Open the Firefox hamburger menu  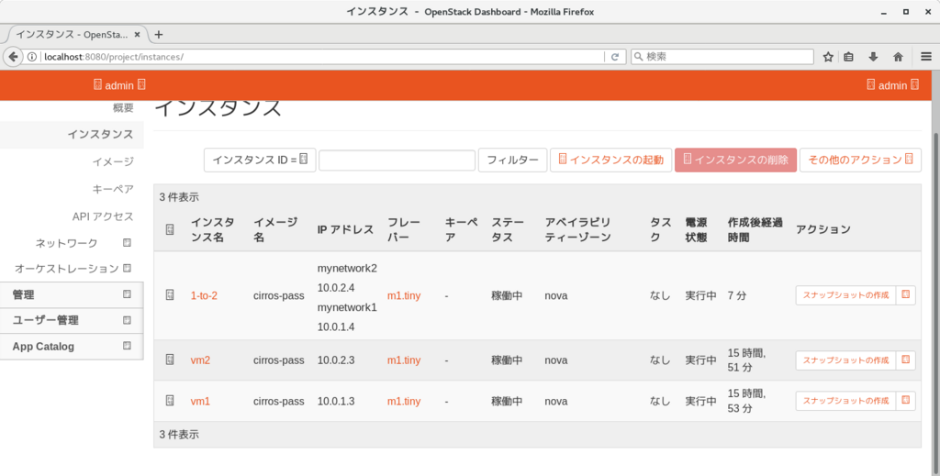[925, 57]
